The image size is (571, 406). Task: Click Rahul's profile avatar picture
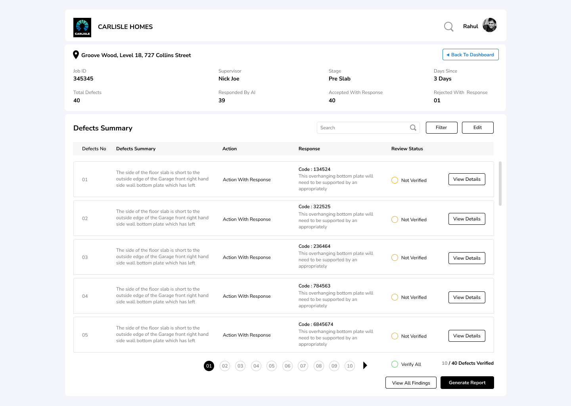[x=490, y=25]
